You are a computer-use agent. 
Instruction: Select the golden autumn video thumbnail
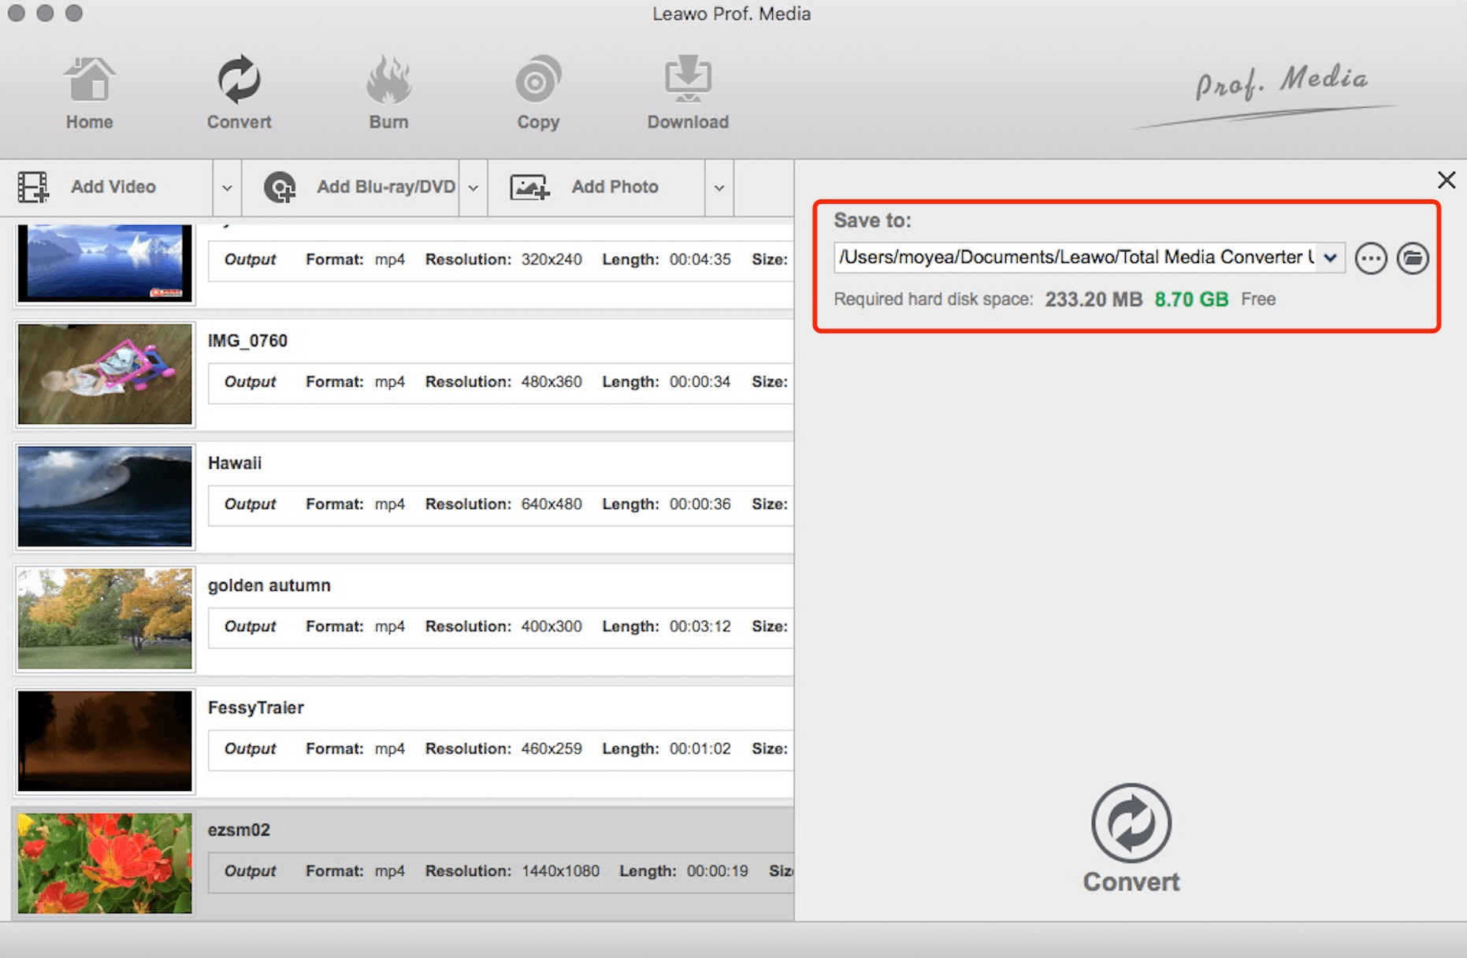coord(105,618)
